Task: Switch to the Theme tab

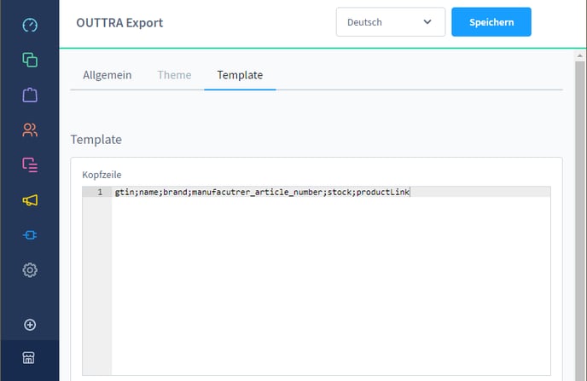Action: (x=174, y=75)
